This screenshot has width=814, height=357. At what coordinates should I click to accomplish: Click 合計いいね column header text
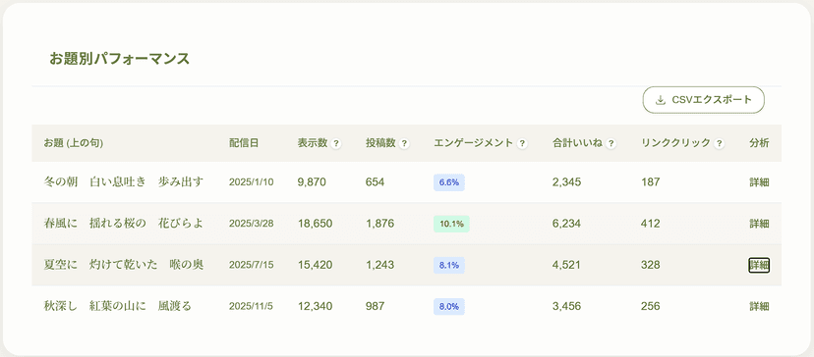(577, 143)
